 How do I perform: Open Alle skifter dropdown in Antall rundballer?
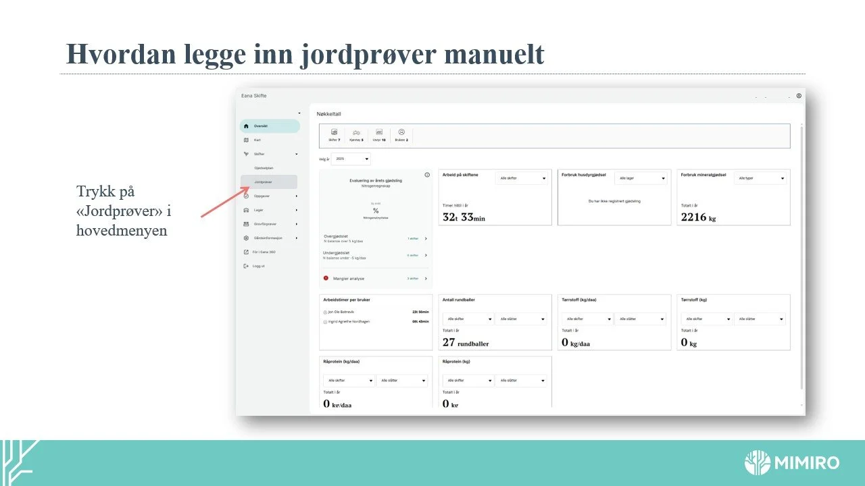pyautogui.click(x=468, y=319)
